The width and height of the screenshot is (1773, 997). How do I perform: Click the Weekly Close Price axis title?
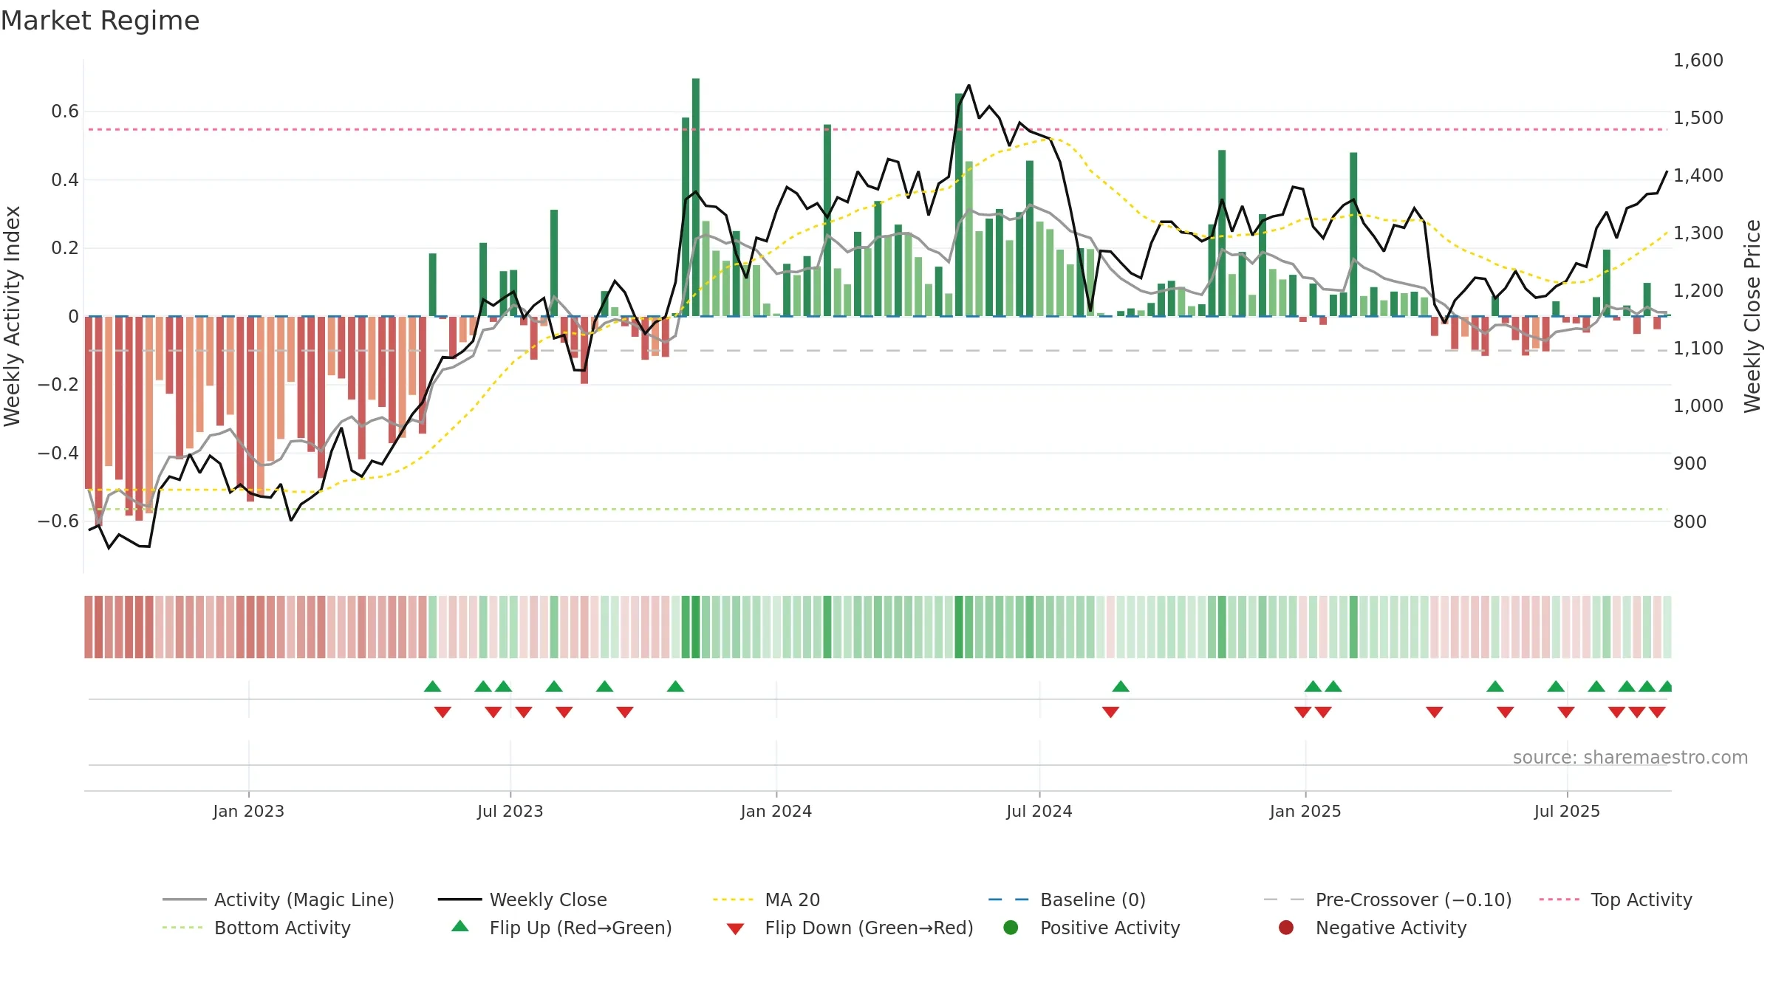coord(1752,316)
